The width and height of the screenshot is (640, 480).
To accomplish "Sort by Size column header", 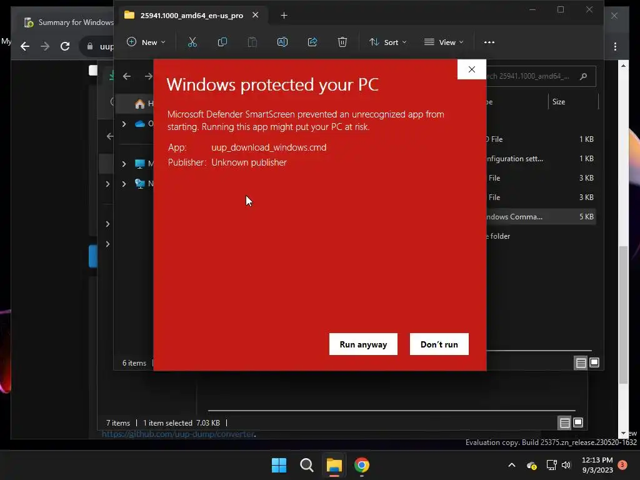I will point(559,102).
